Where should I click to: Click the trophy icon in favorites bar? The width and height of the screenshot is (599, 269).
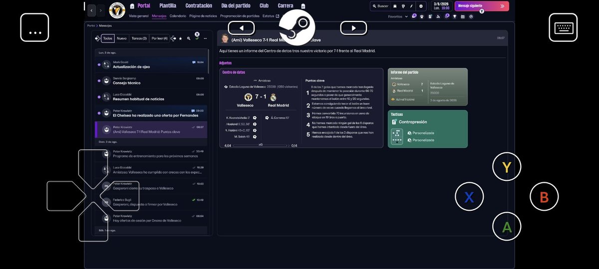(x=455, y=16)
